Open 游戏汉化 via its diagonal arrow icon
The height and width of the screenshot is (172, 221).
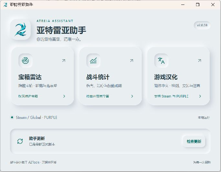[x=199, y=61]
